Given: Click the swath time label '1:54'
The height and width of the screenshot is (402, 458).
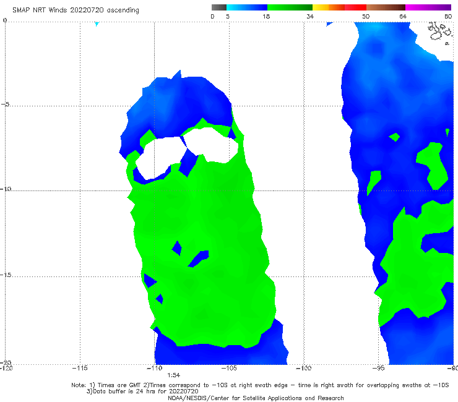Looking at the screenshot, I should click(173, 375).
